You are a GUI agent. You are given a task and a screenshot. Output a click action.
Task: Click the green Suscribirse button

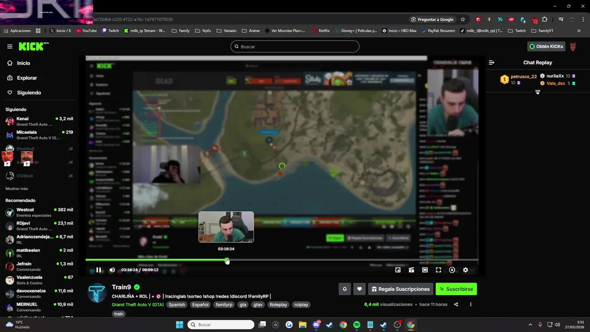(x=456, y=289)
